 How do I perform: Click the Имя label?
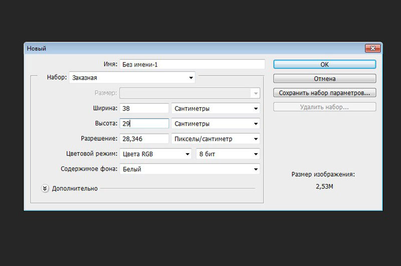click(110, 64)
